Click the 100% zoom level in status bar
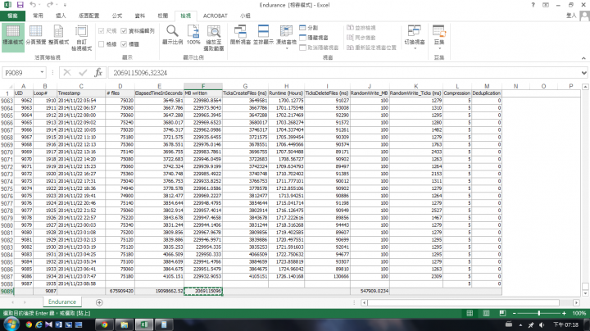This screenshot has height=331, width=590. (x=579, y=313)
